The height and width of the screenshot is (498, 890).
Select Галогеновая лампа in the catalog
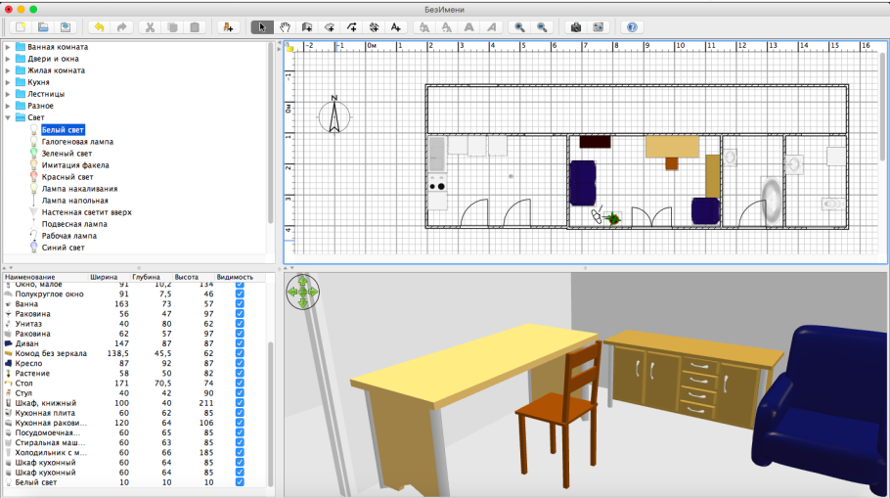click(77, 142)
